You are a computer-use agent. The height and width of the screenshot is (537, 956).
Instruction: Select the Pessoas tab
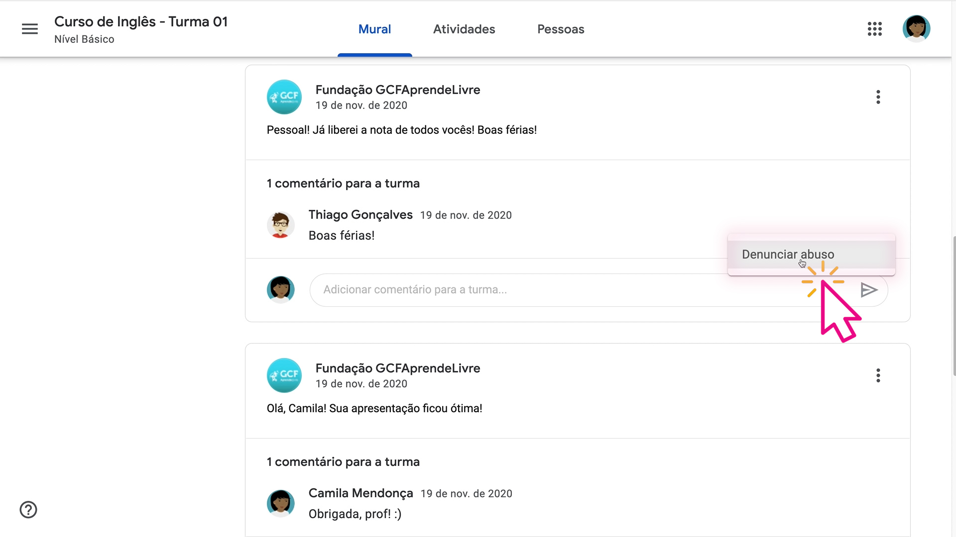(x=561, y=29)
